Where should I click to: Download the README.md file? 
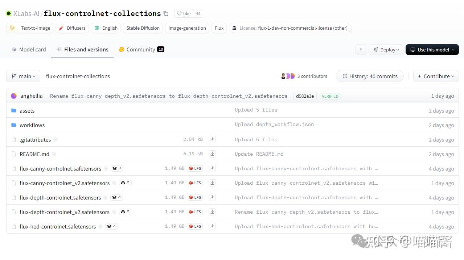coord(212,154)
